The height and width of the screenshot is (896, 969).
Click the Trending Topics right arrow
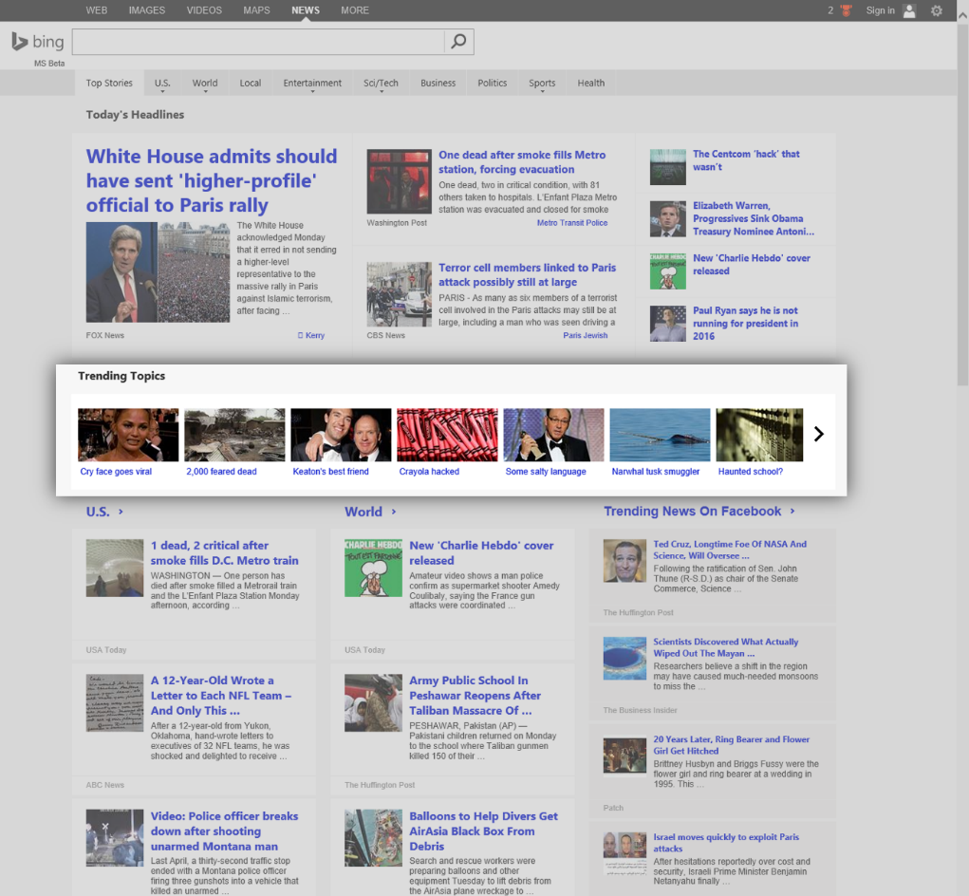click(818, 434)
